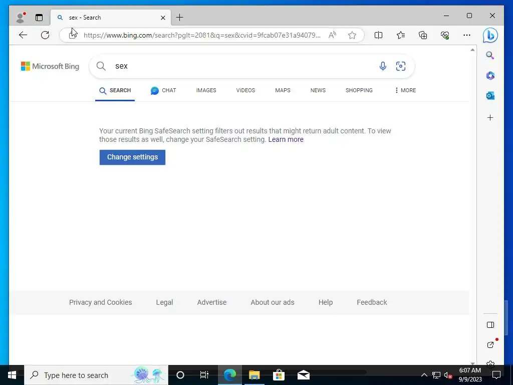
Task: Open the network tray icon
Action: point(436,375)
